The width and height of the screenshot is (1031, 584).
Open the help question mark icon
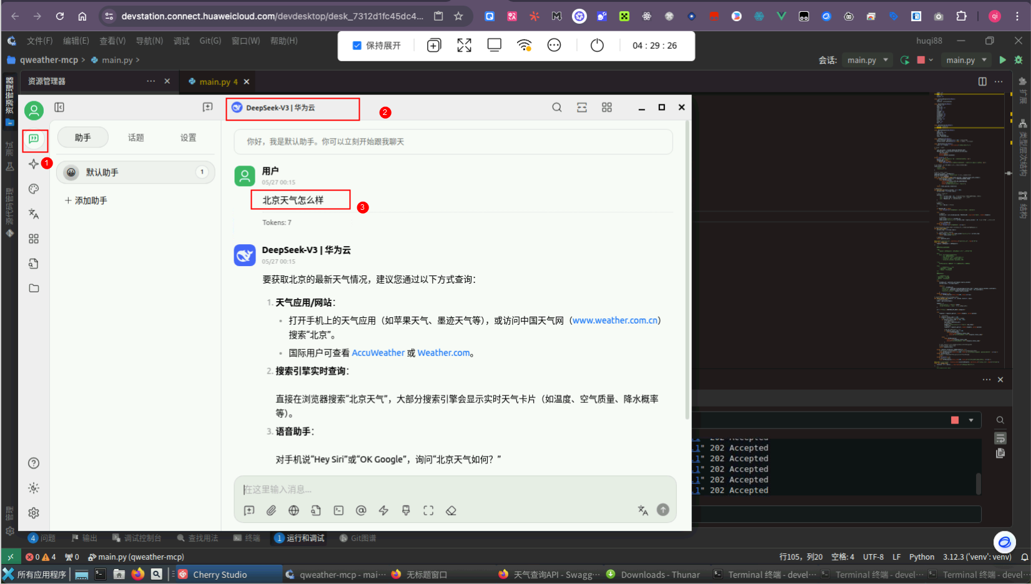click(34, 463)
